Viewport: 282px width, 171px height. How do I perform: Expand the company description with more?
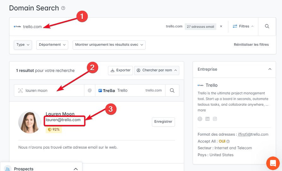click(201, 110)
